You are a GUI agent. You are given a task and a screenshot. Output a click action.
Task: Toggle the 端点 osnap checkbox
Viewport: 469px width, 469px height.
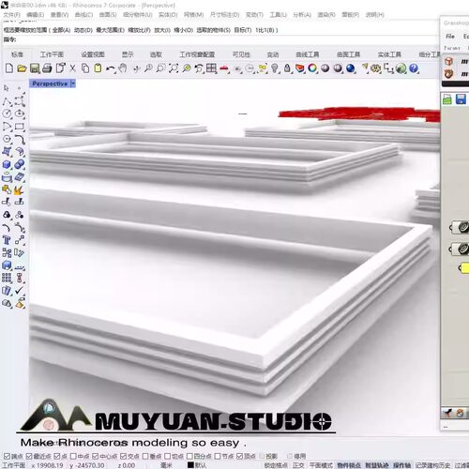pos(7,456)
